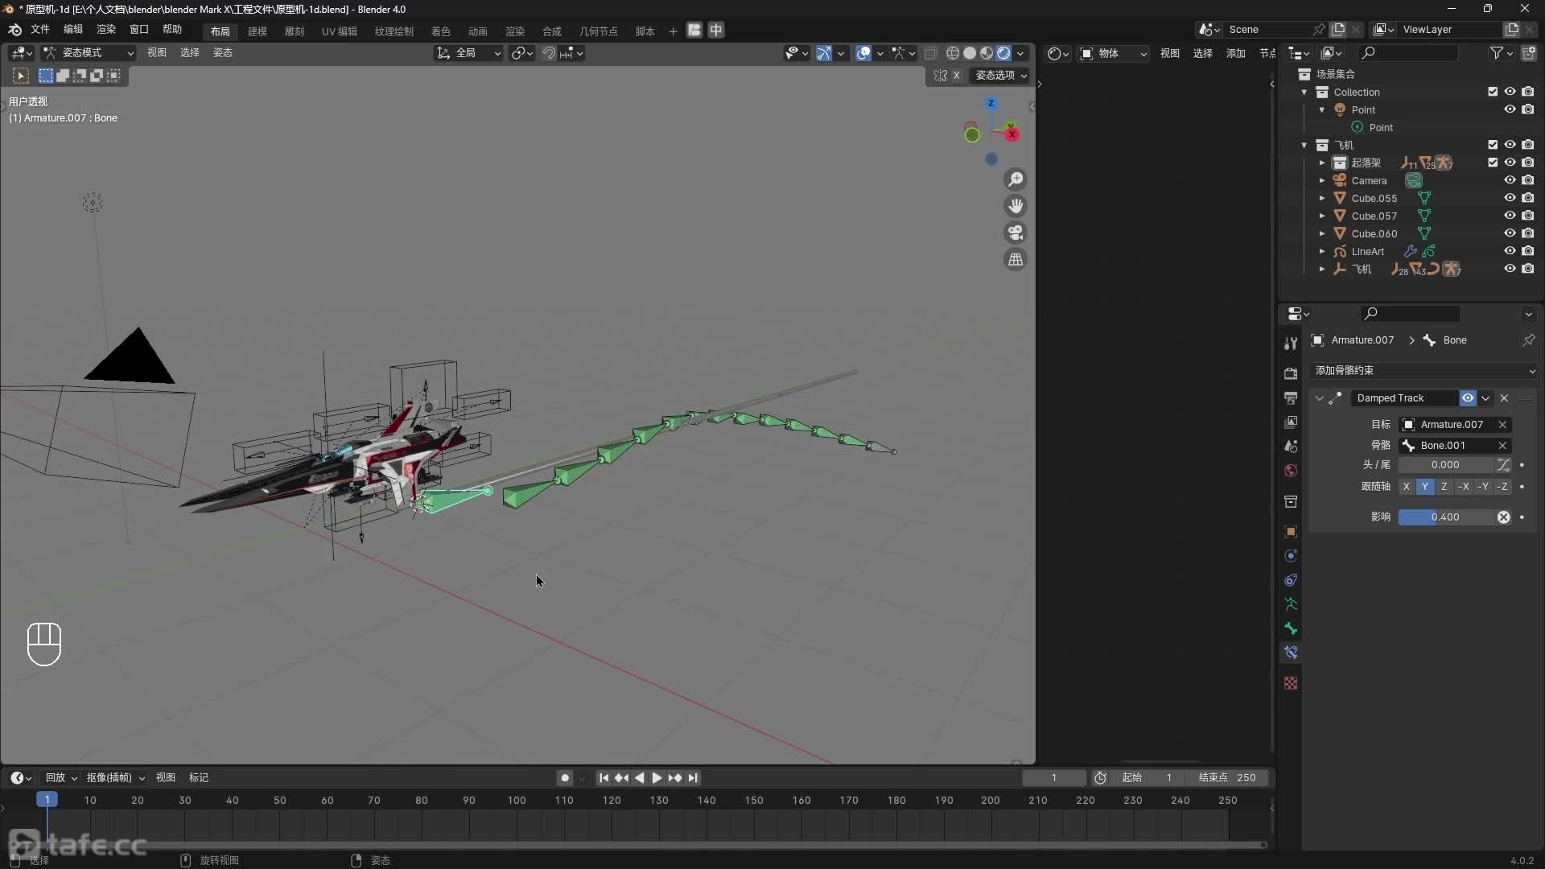The height and width of the screenshot is (869, 1545).
Task: Disable rendering of Cube.060
Action: point(1528,233)
